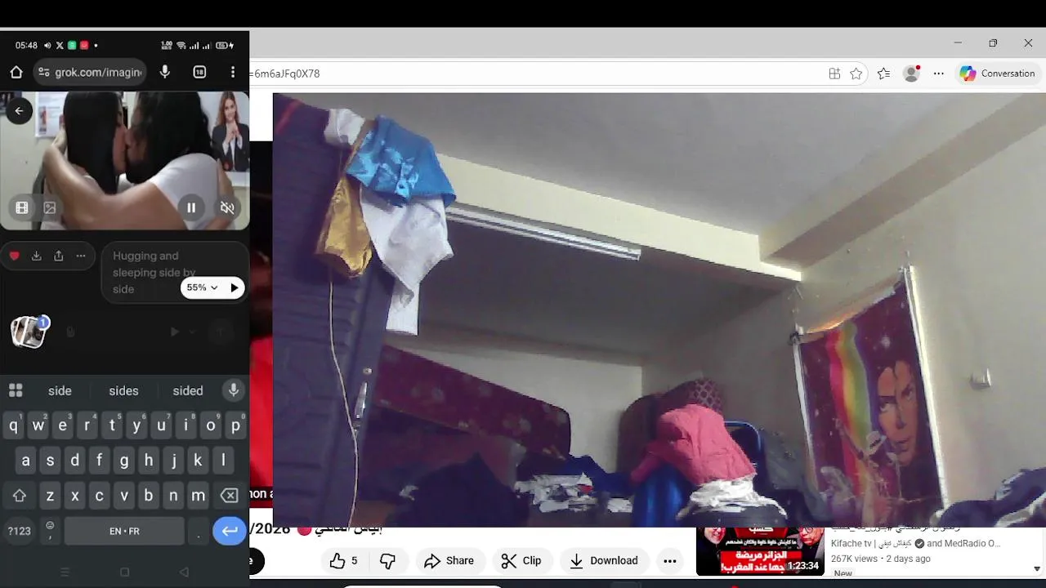1046x588 pixels.
Task: Tap the blue keyboard enter key
Action: (230, 531)
